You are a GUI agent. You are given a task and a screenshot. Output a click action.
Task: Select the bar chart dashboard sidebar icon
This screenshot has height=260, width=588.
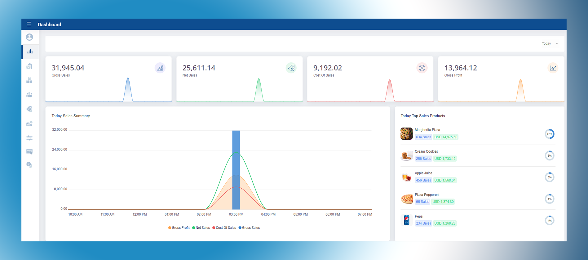point(30,52)
